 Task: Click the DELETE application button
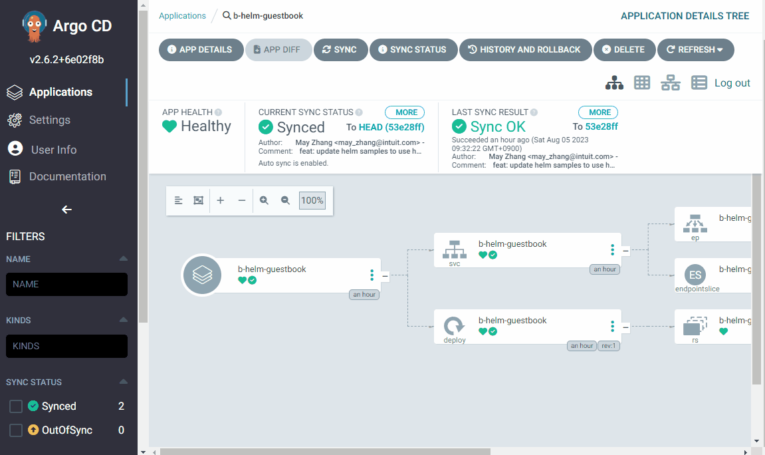point(625,50)
